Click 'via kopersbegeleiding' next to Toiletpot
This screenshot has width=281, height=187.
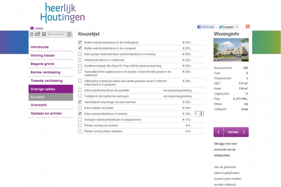177,96
